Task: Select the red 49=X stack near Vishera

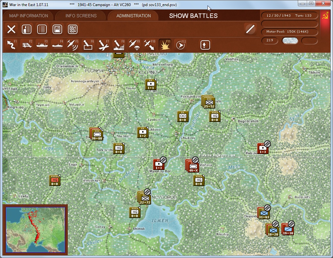Action: pyautogui.click(x=193, y=166)
